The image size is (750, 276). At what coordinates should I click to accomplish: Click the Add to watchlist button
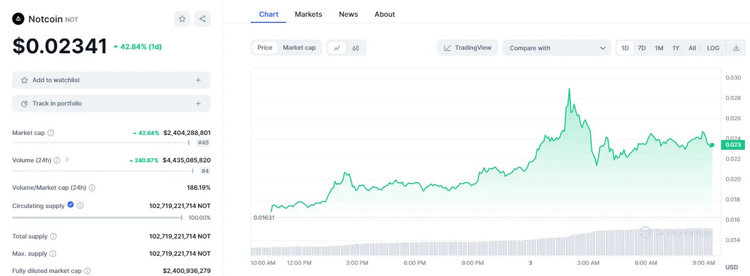[111, 80]
